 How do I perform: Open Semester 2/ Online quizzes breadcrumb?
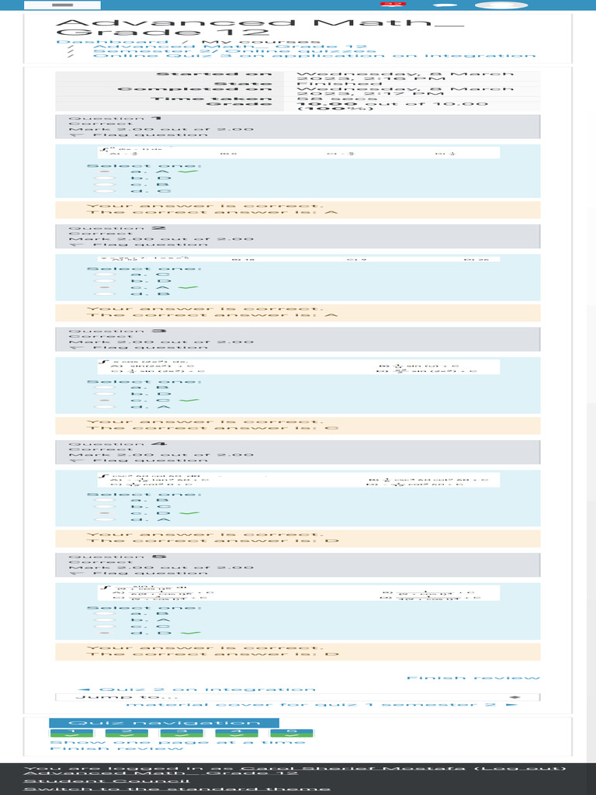pos(234,51)
